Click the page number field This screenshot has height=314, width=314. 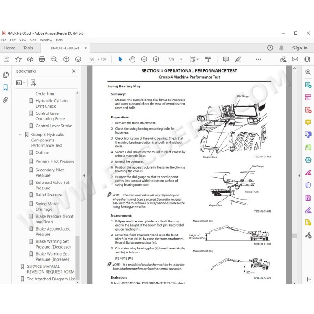click(92, 59)
